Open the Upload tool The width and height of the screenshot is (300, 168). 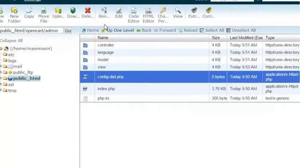pos(58,13)
